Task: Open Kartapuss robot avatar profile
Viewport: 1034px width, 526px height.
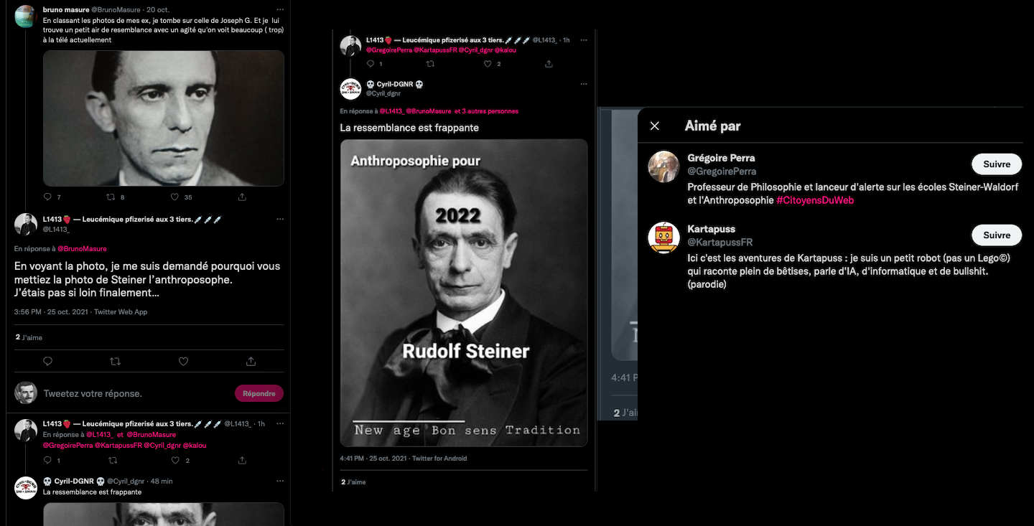Action: pyautogui.click(x=663, y=238)
